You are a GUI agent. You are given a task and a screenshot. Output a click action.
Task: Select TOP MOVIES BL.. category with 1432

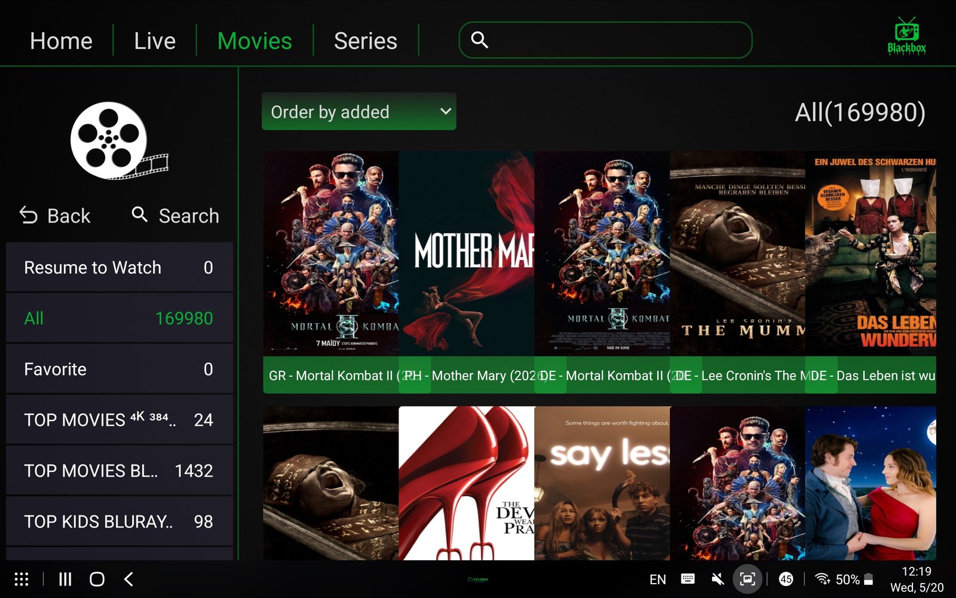[x=119, y=471]
